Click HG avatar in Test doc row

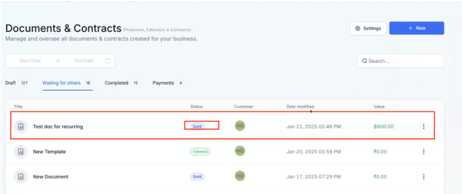point(240,126)
